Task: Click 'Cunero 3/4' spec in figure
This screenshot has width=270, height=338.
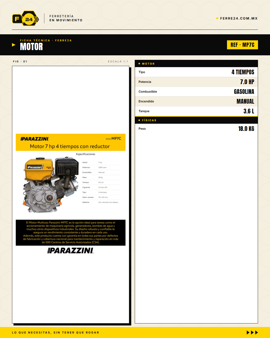Action: pyautogui.click(x=103, y=187)
